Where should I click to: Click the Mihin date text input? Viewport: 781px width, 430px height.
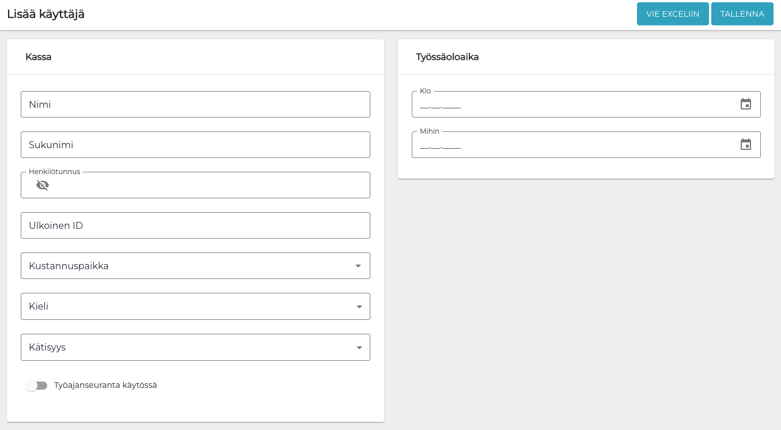point(570,145)
